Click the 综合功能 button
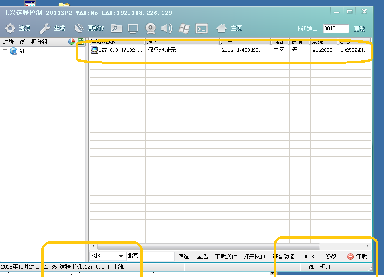This screenshot has width=384, height=277. click(283, 257)
